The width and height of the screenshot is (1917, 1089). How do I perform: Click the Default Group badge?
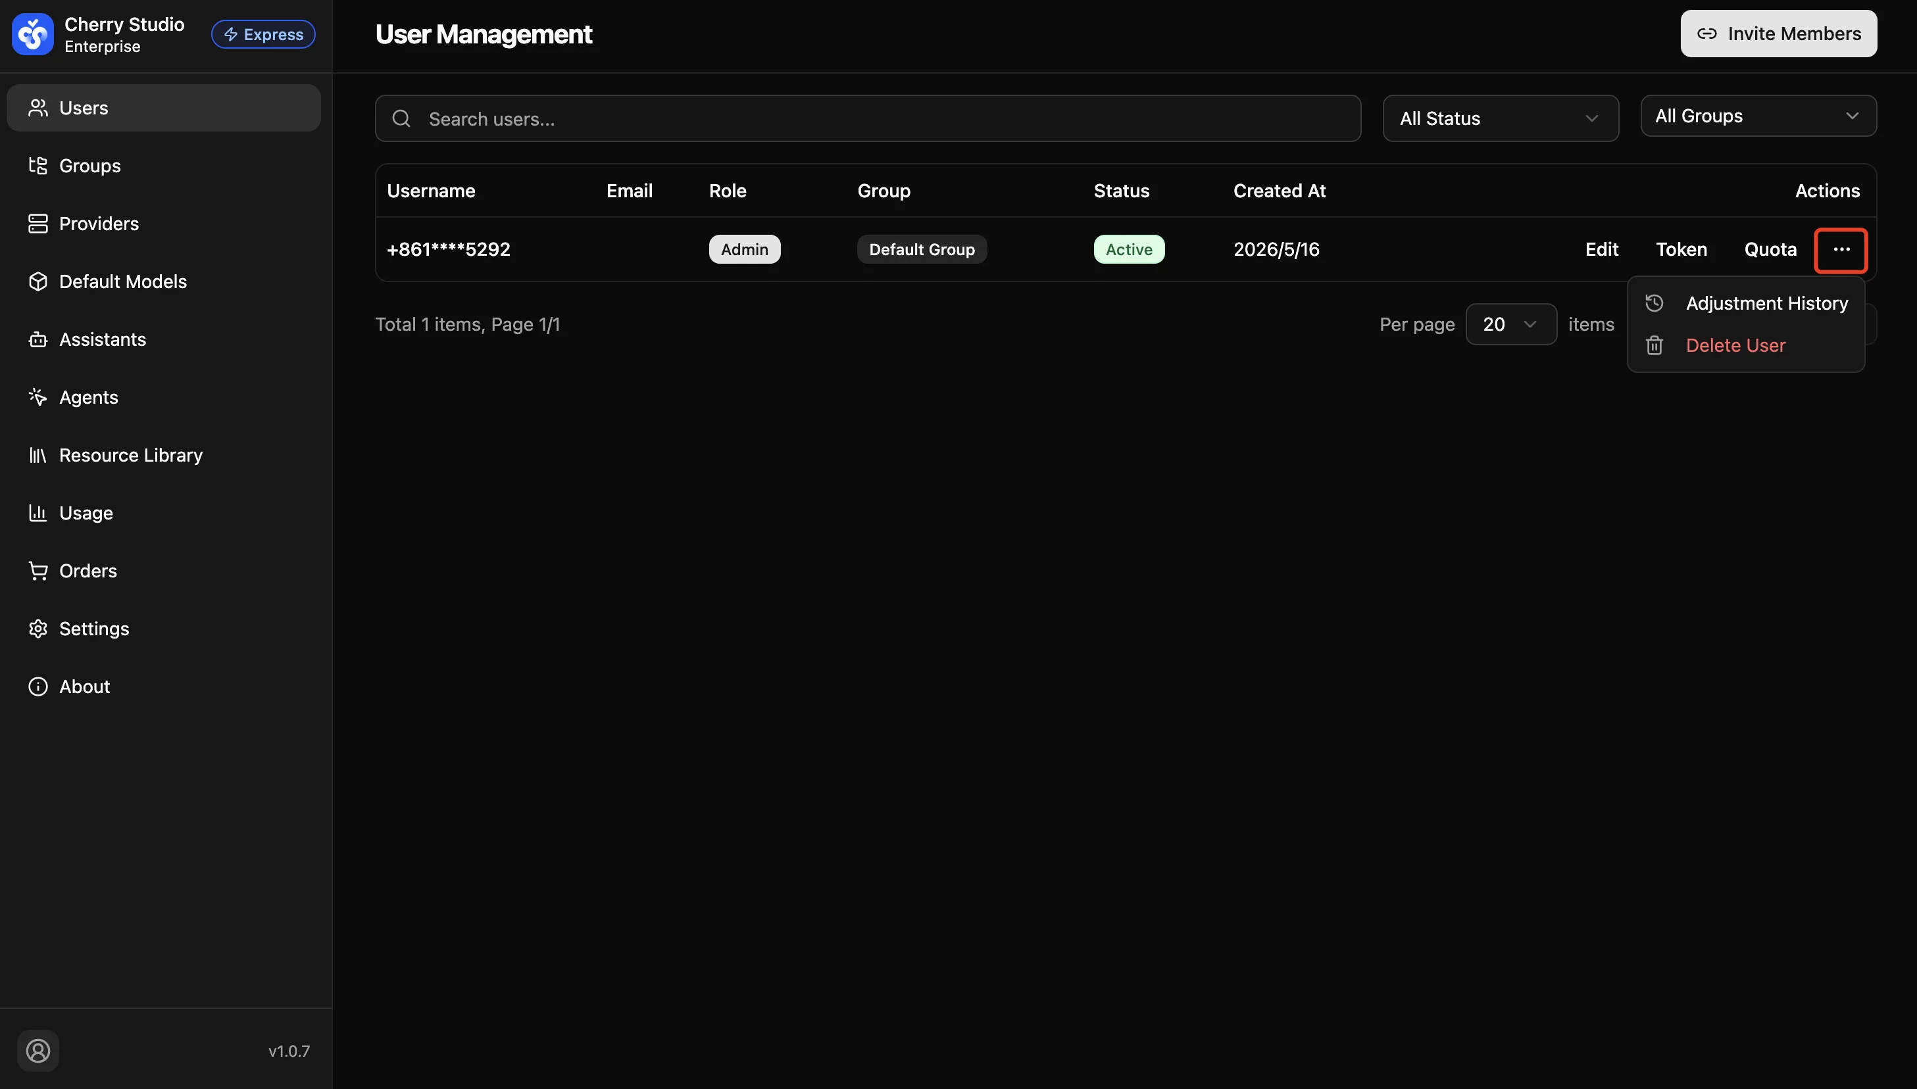tap(922, 250)
